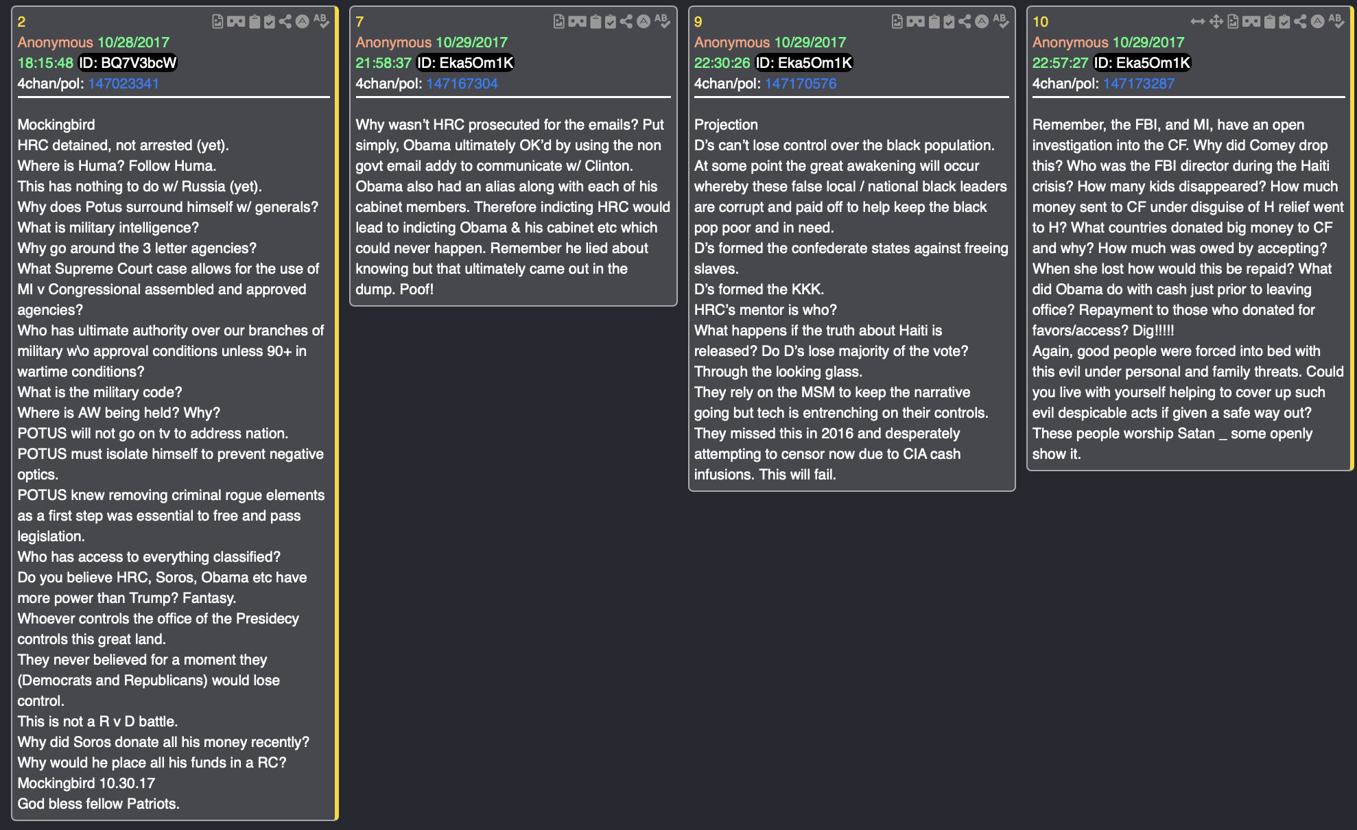Image resolution: width=1357 pixels, height=830 pixels.
Task: Click the clipboard-check icon on post 7
Action: pos(611,22)
